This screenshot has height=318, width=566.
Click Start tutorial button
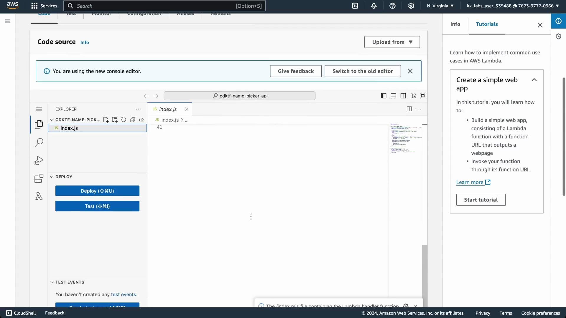tap(481, 200)
